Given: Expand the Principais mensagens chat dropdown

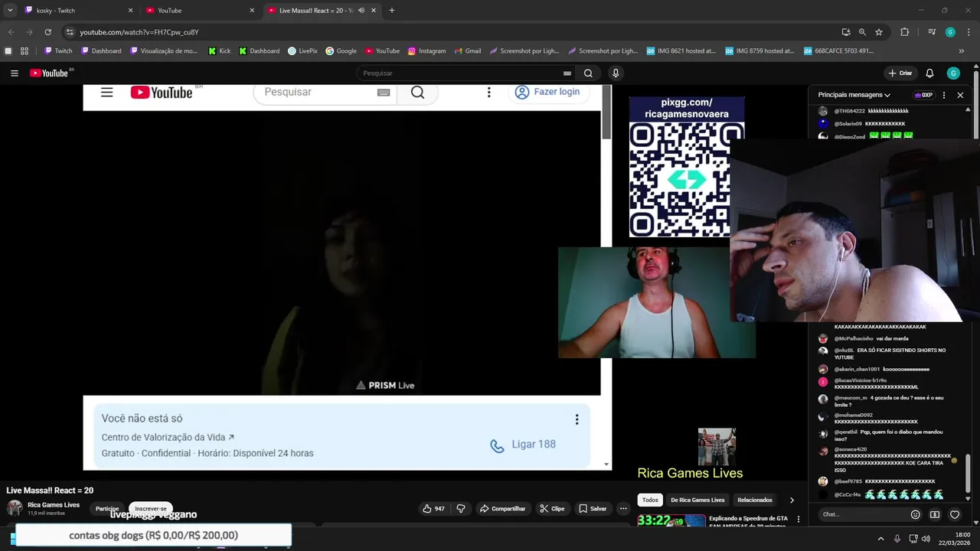Looking at the screenshot, I should [854, 95].
